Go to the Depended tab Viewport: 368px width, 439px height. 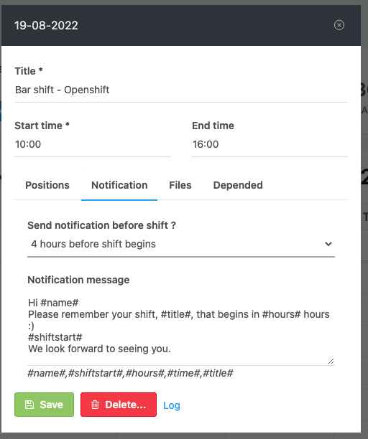click(238, 185)
